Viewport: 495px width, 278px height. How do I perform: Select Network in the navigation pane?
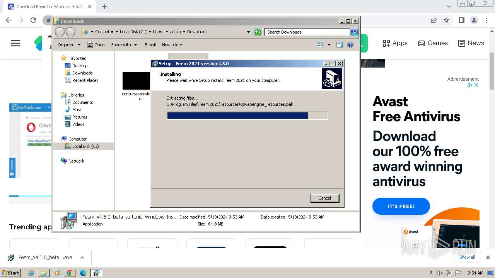coord(76,161)
